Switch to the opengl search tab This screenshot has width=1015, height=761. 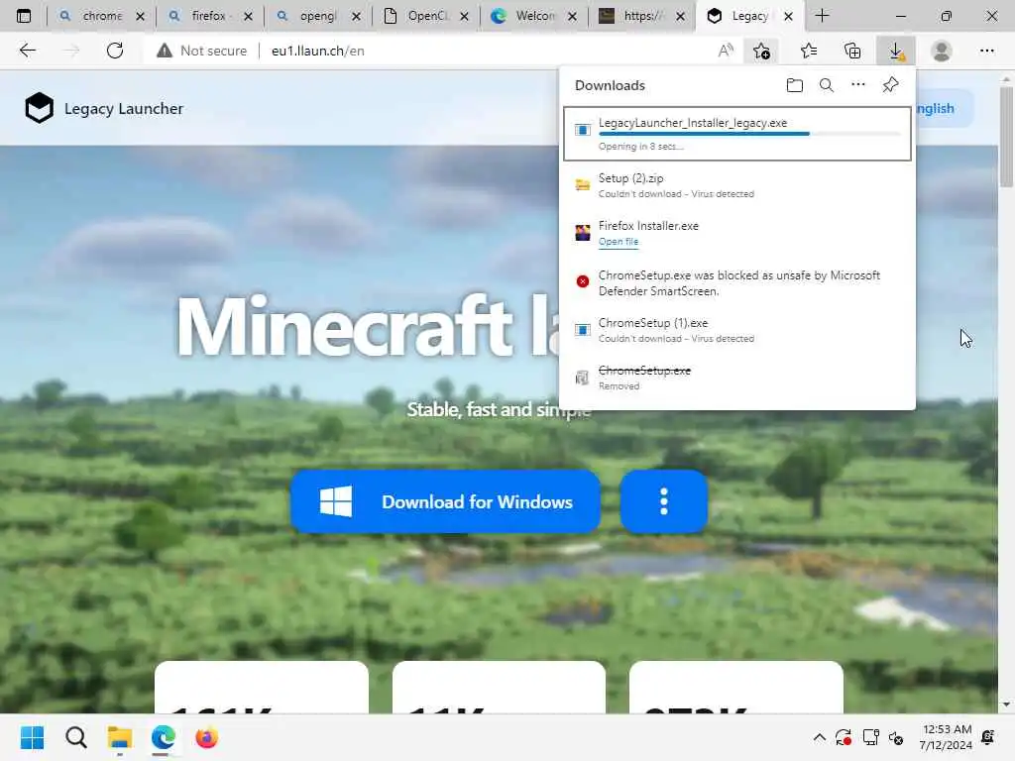pyautogui.click(x=316, y=16)
